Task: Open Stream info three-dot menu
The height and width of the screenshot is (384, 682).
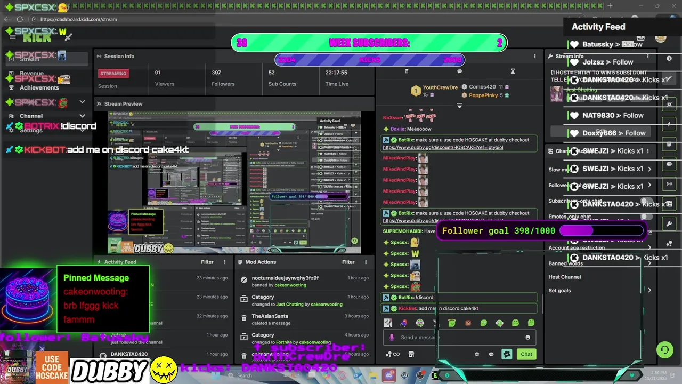Action: pyautogui.click(x=648, y=56)
